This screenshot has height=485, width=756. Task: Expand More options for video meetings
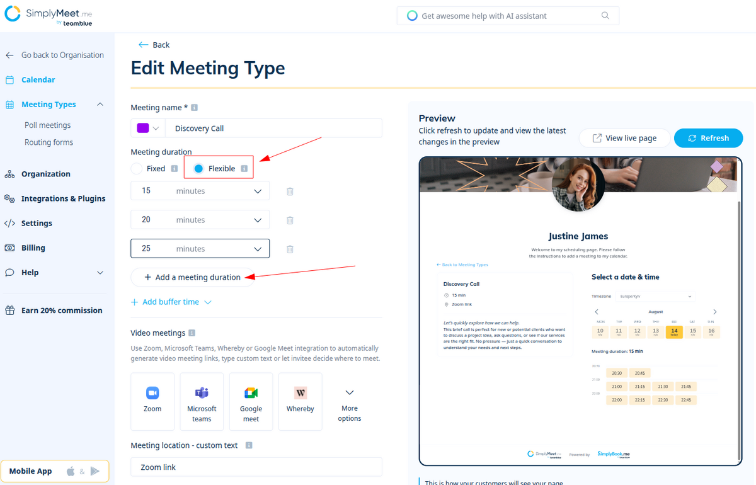[x=349, y=401]
